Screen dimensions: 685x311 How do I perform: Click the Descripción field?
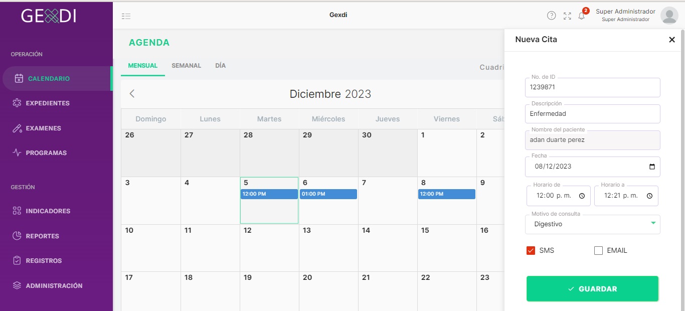tap(592, 114)
